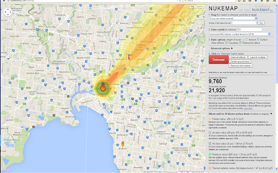This screenshot has height=173, width=278.
Task: Open the Improvised HEU device yield dropdown
Action: 240,34
